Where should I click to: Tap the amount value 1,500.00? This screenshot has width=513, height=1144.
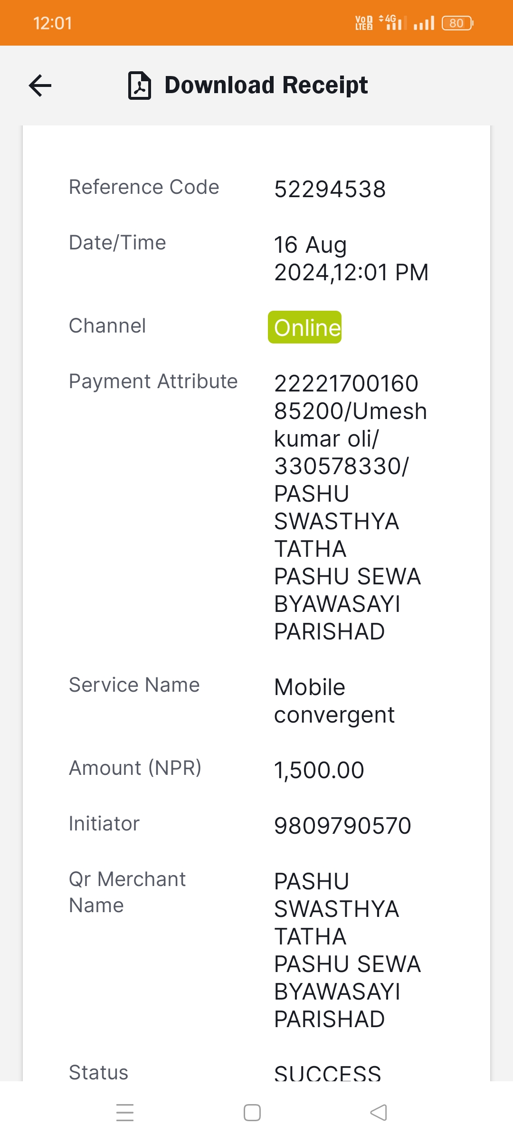coord(319,770)
